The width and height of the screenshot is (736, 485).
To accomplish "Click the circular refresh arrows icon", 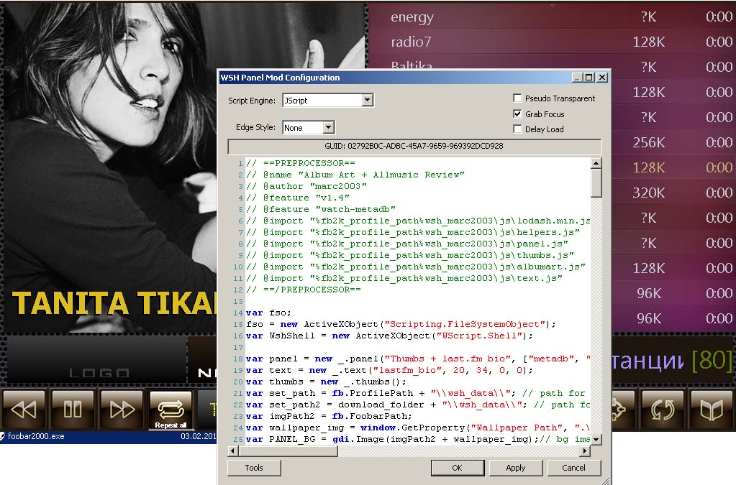I will 662,410.
